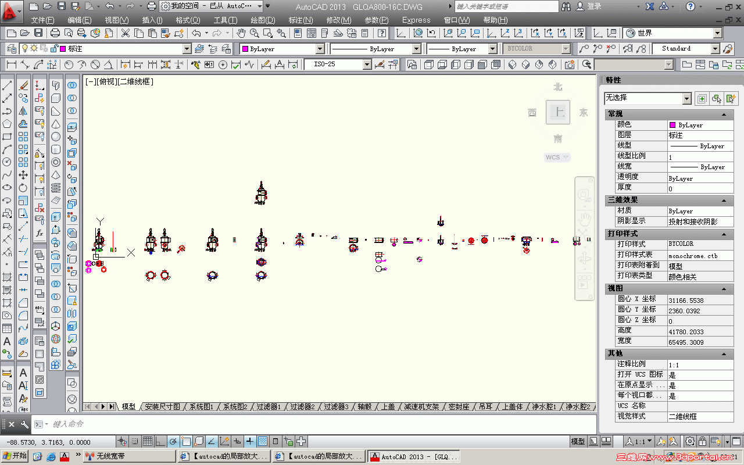Open the Plot printer icon
The height and width of the screenshot is (465, 744).
coord(55,33)
